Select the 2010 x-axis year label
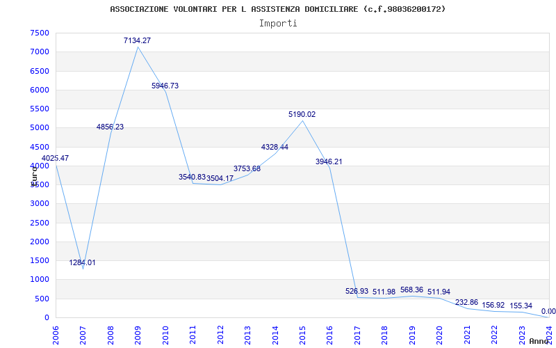 click(x=165, y=335)
